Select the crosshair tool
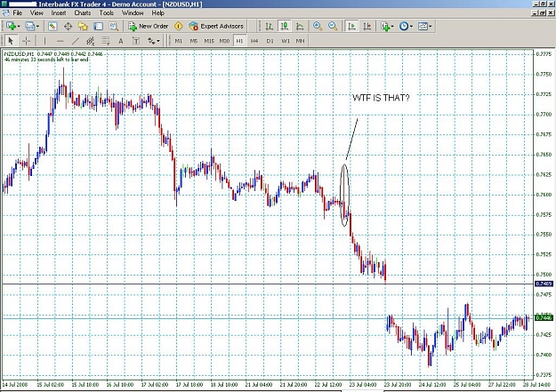556x392 pixels. pyautogui.click(x=26, y=41)
